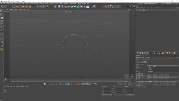
Task: Toggle the Y axis lock
Action: pos(41,6)
